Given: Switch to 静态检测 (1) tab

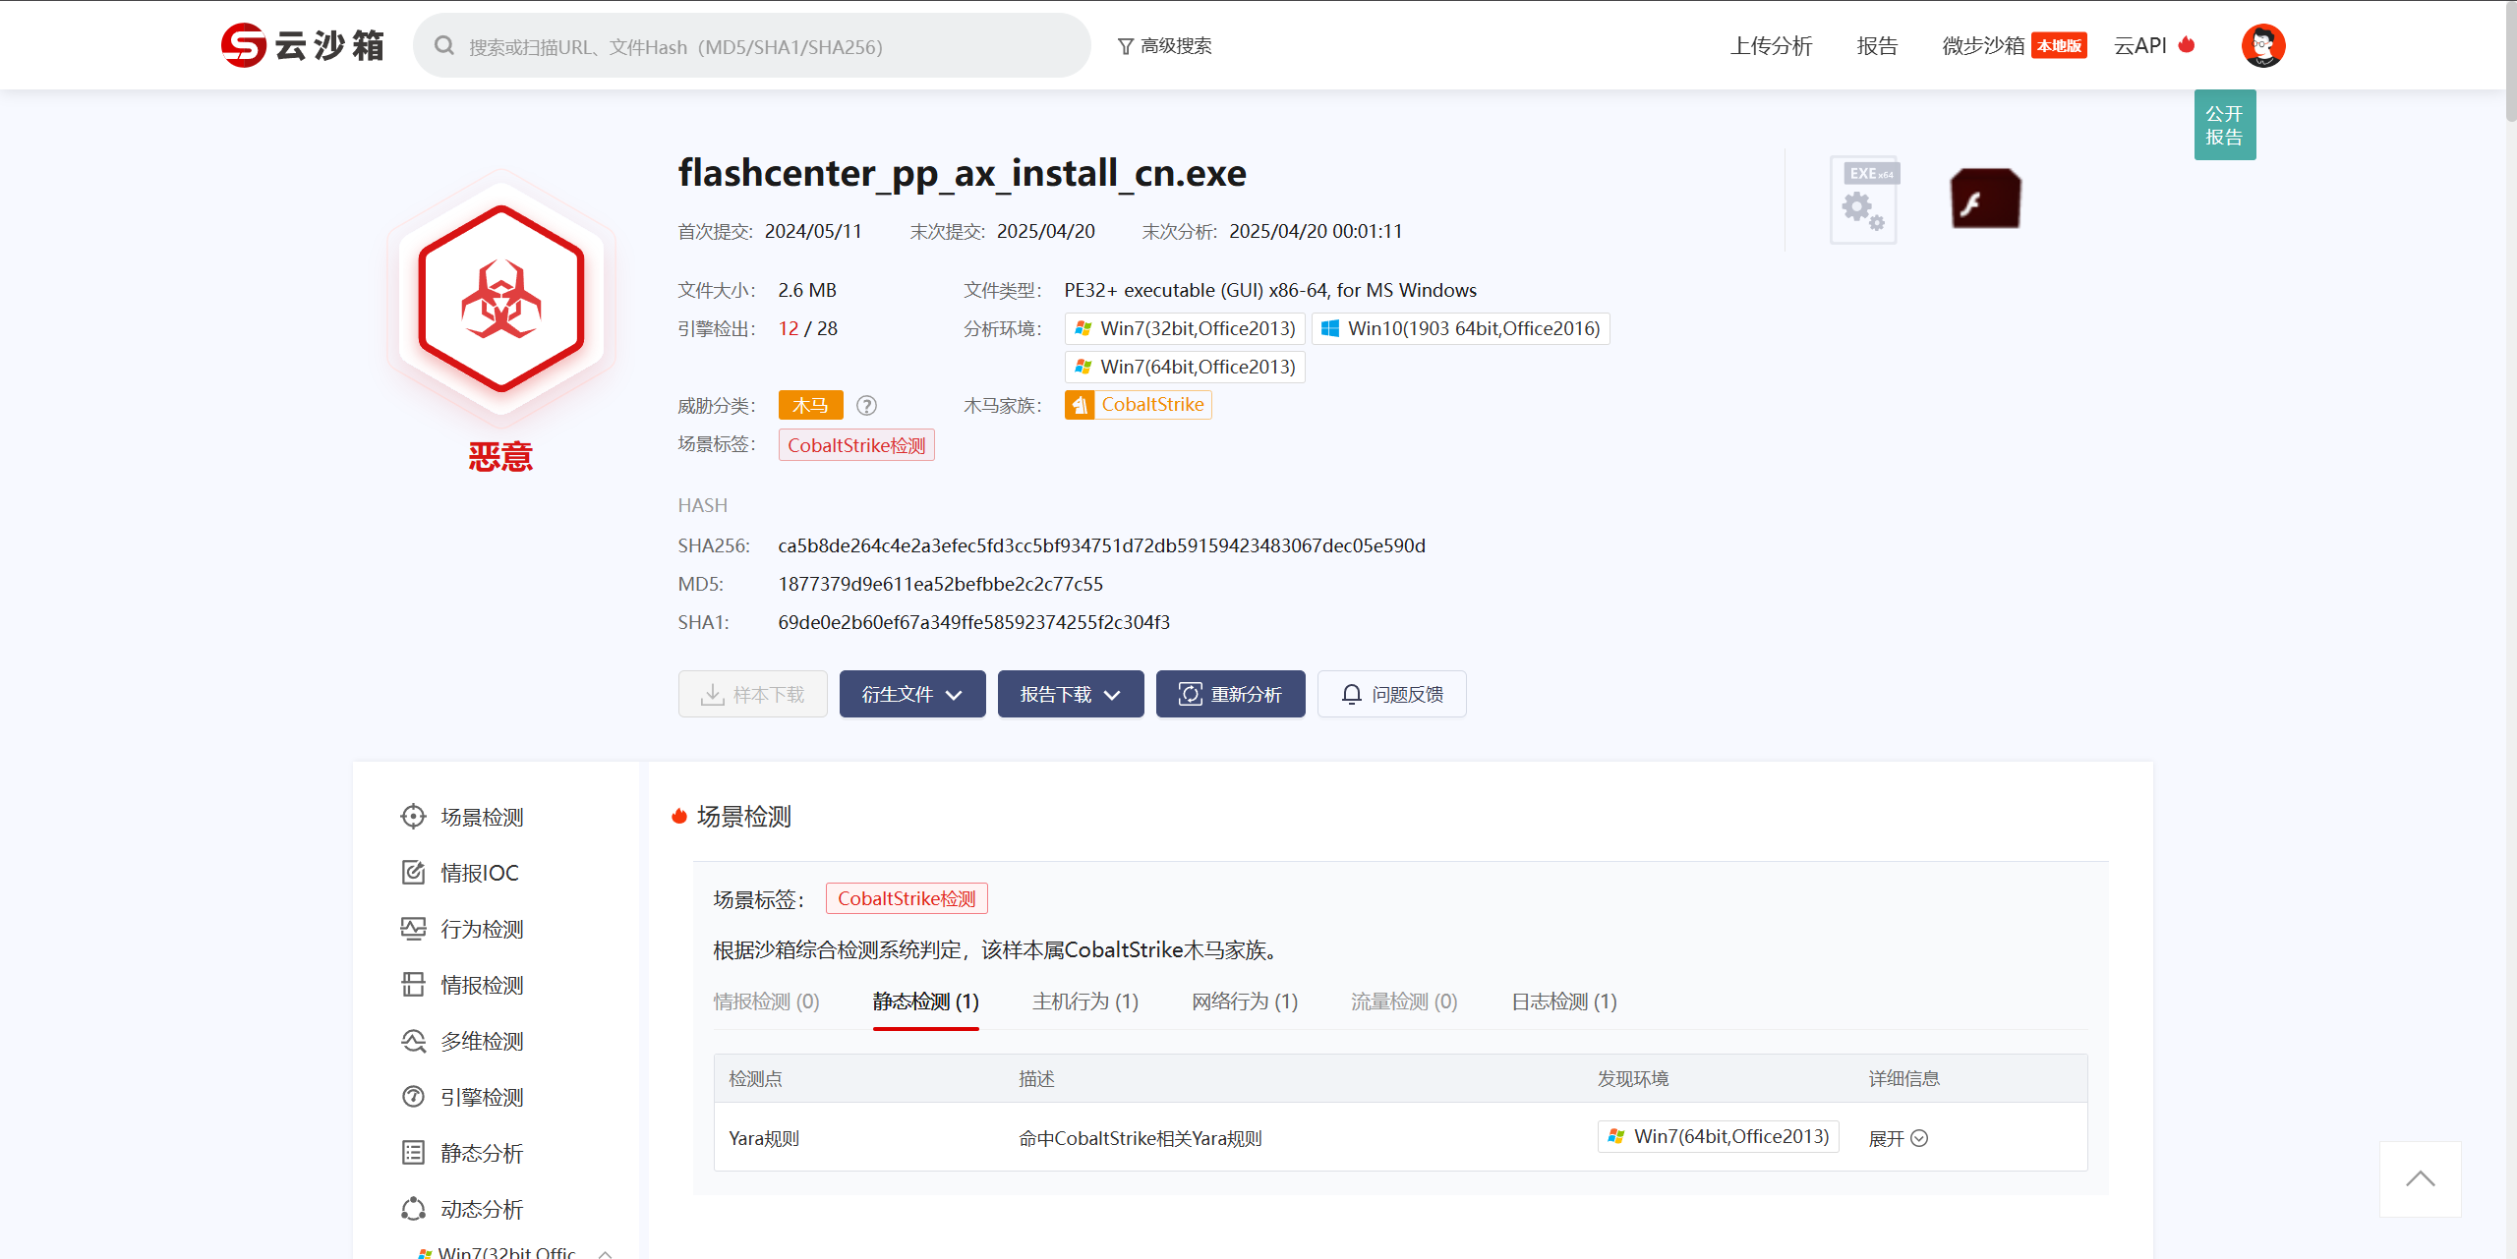Looking at the screenshot, I should click(x=925, y=1001).
